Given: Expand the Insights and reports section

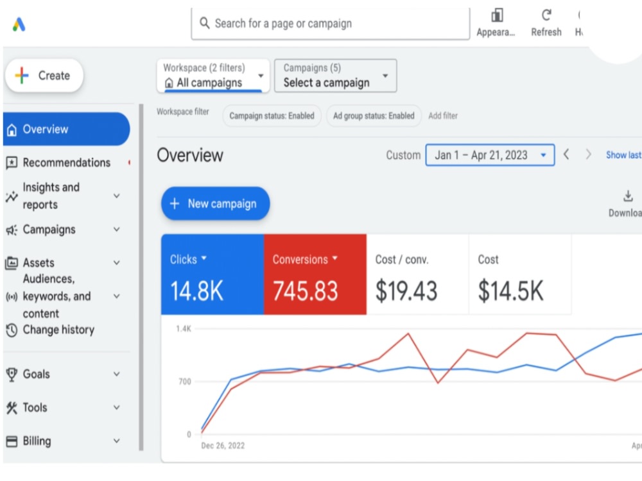Looking at the screenshot, I should point(117,196).
